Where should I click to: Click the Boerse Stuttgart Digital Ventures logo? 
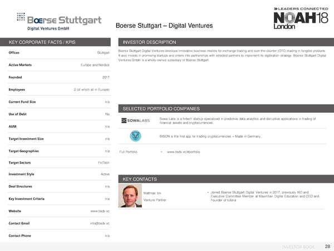(54, 20)
